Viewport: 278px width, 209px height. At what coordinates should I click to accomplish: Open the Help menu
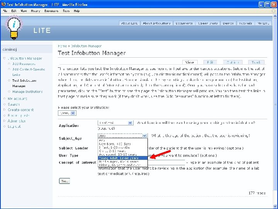pyautogui.click(x=76, y=11)
